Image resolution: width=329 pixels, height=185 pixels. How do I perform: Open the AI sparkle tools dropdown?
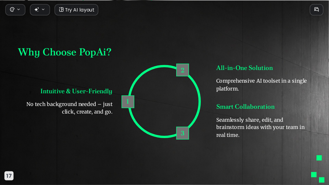click(x=40, y=10)
